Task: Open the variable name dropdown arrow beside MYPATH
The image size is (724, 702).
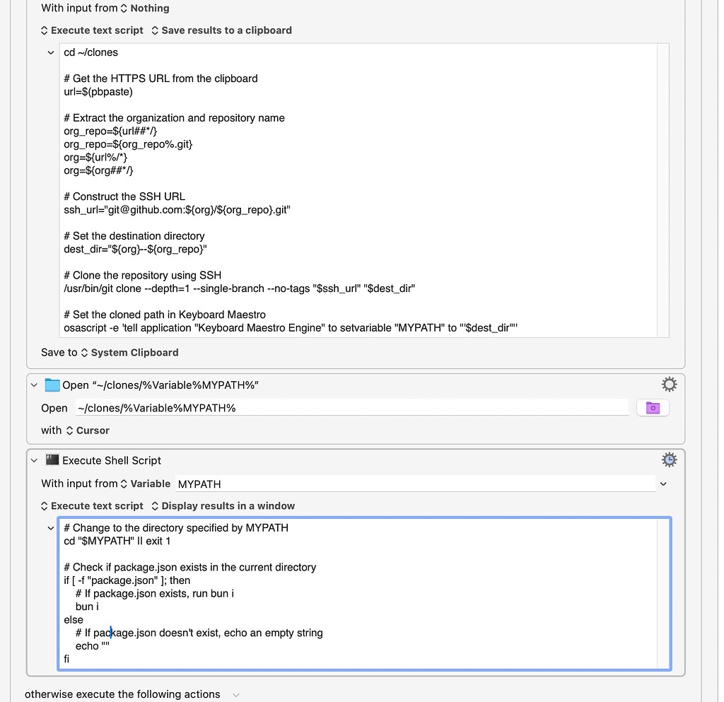Action: [663, 484]
